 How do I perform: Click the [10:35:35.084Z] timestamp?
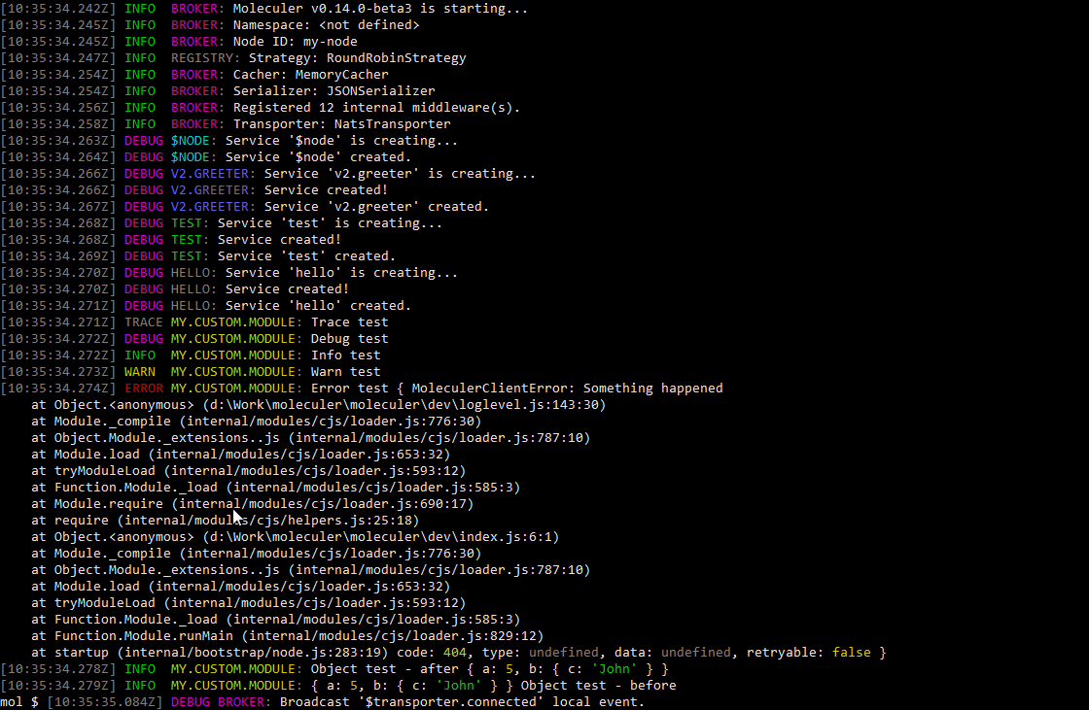105,701
